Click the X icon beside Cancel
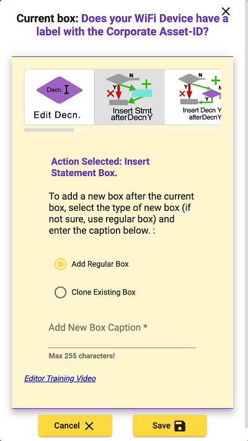This screenshot has width=248, height=441. coord(89,426)
